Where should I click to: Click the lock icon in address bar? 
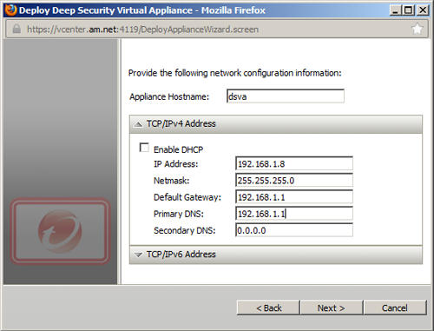tap(16, 29)
